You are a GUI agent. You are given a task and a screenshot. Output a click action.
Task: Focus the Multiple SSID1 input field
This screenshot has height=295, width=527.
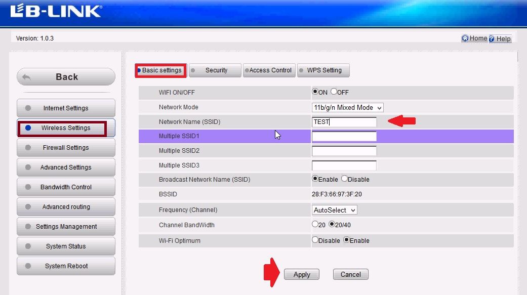344,137
